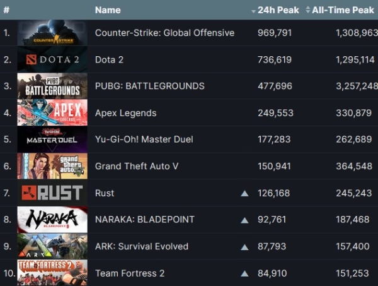Click the Dota 2 logo image

click(52, 59)
